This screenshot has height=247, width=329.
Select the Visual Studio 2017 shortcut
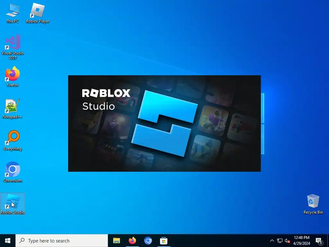(13, 47)
